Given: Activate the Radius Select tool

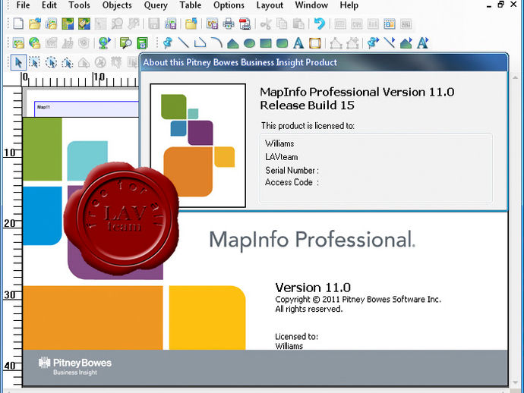Looking at the screenshot, I should pyautogui.click(x=51, y=62).
